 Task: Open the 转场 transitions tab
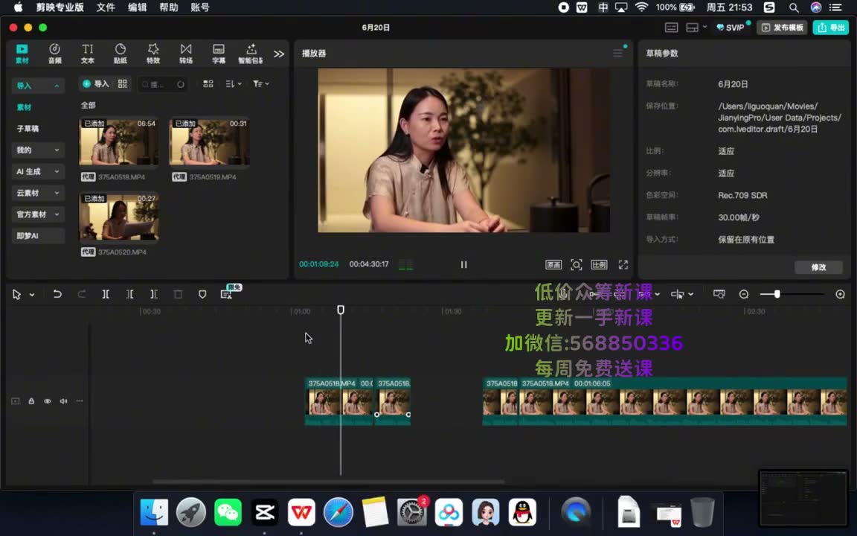pos(186,54)
